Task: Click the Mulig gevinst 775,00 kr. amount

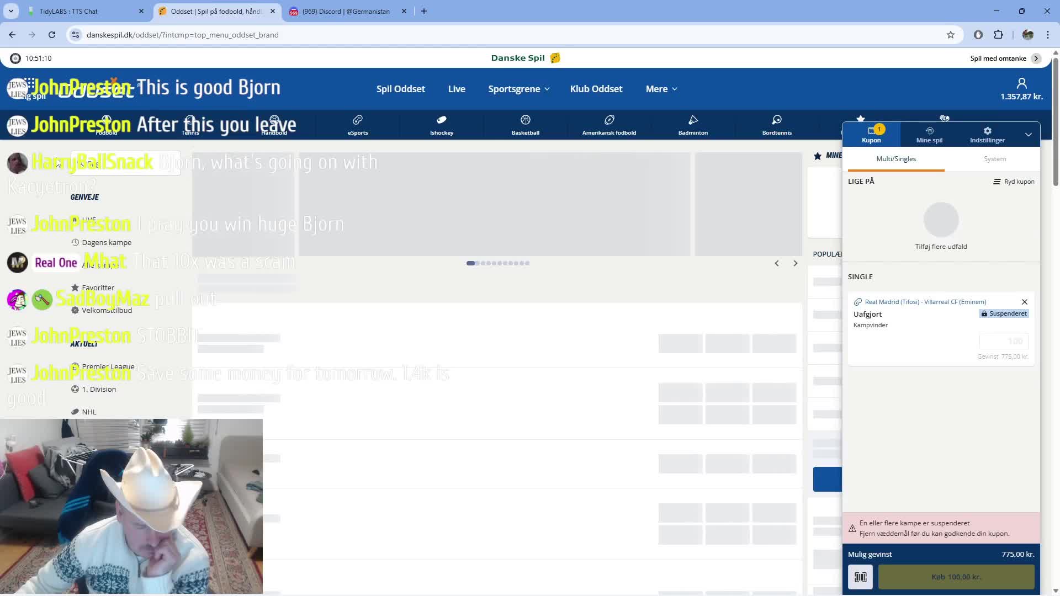Action: (1017, 554)
